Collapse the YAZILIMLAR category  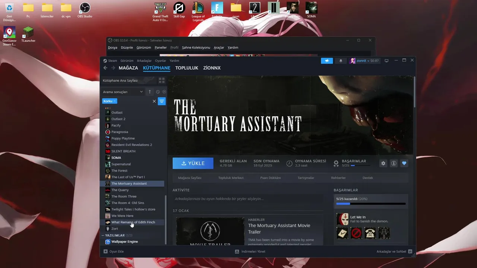click(102, 235)
